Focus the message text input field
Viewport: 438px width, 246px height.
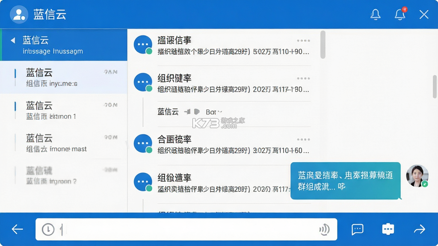pos(186,229)
